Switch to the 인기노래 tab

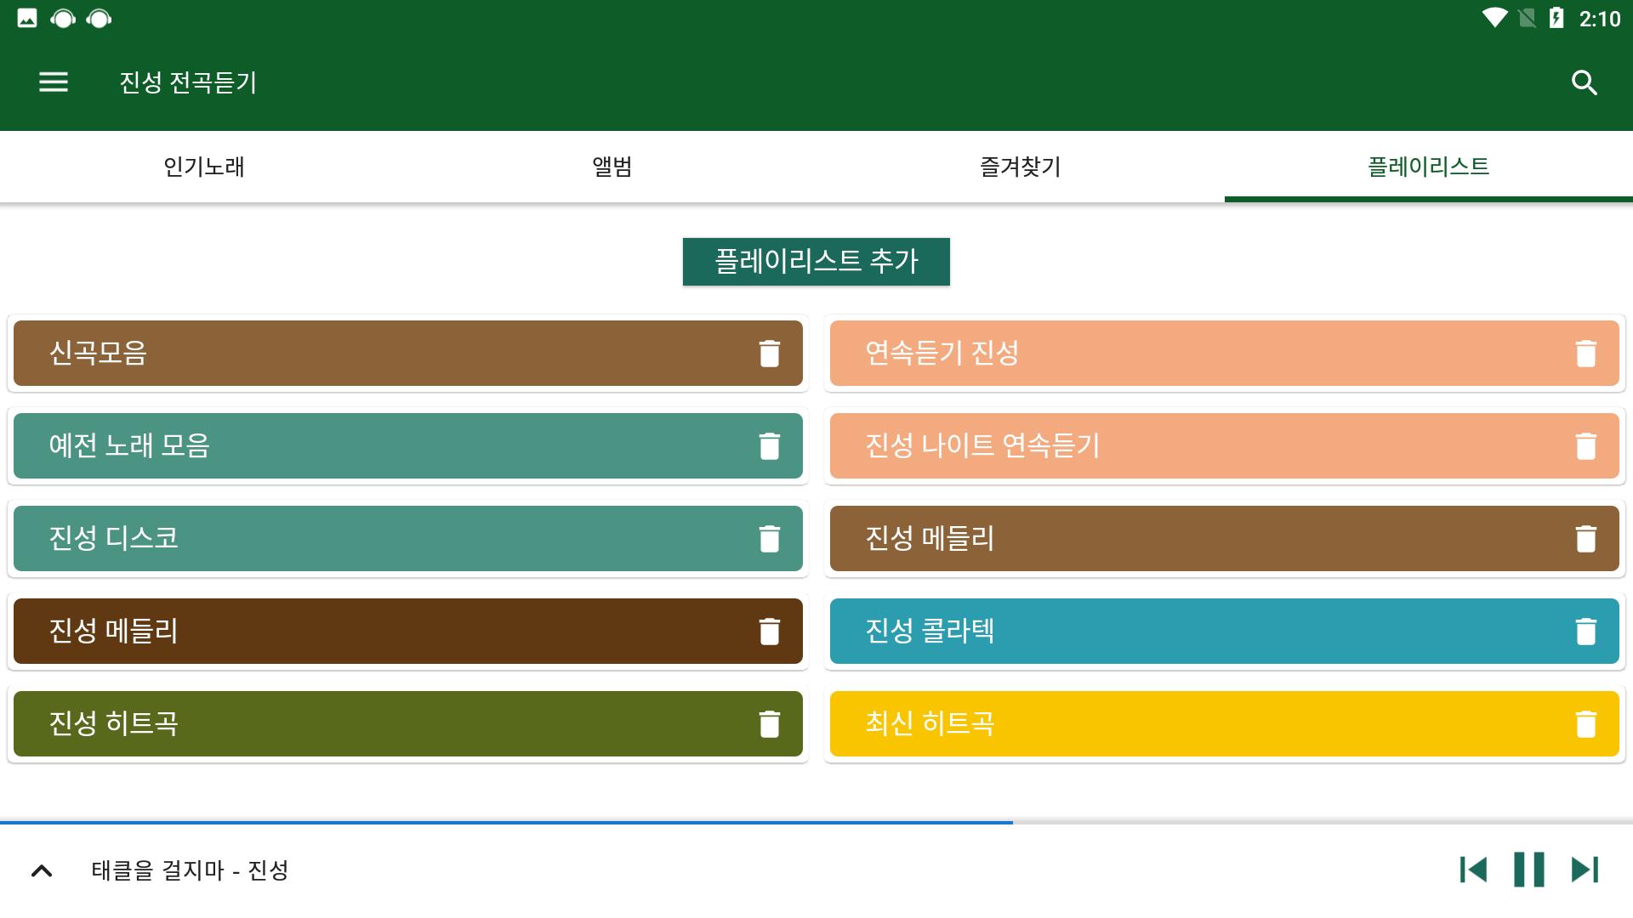[x=204, y=167]
